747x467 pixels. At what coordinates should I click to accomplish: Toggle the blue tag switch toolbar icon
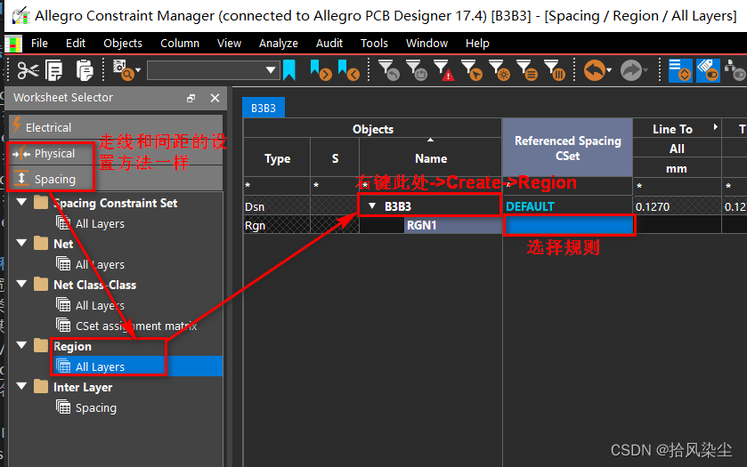[x=708, y=70]
